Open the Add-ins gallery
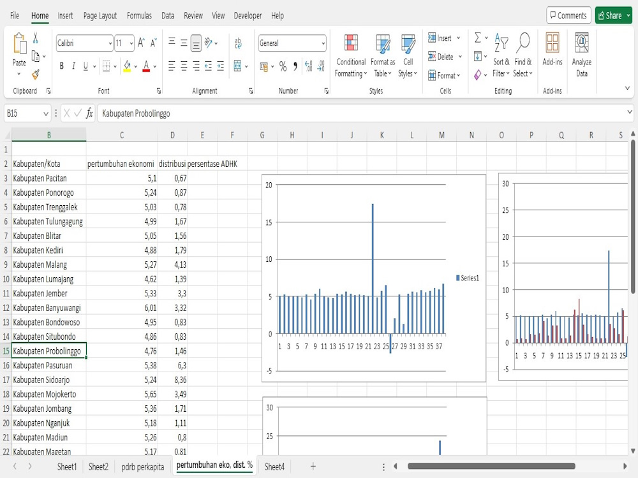The image size is (638, 478). tap(552, 49)
